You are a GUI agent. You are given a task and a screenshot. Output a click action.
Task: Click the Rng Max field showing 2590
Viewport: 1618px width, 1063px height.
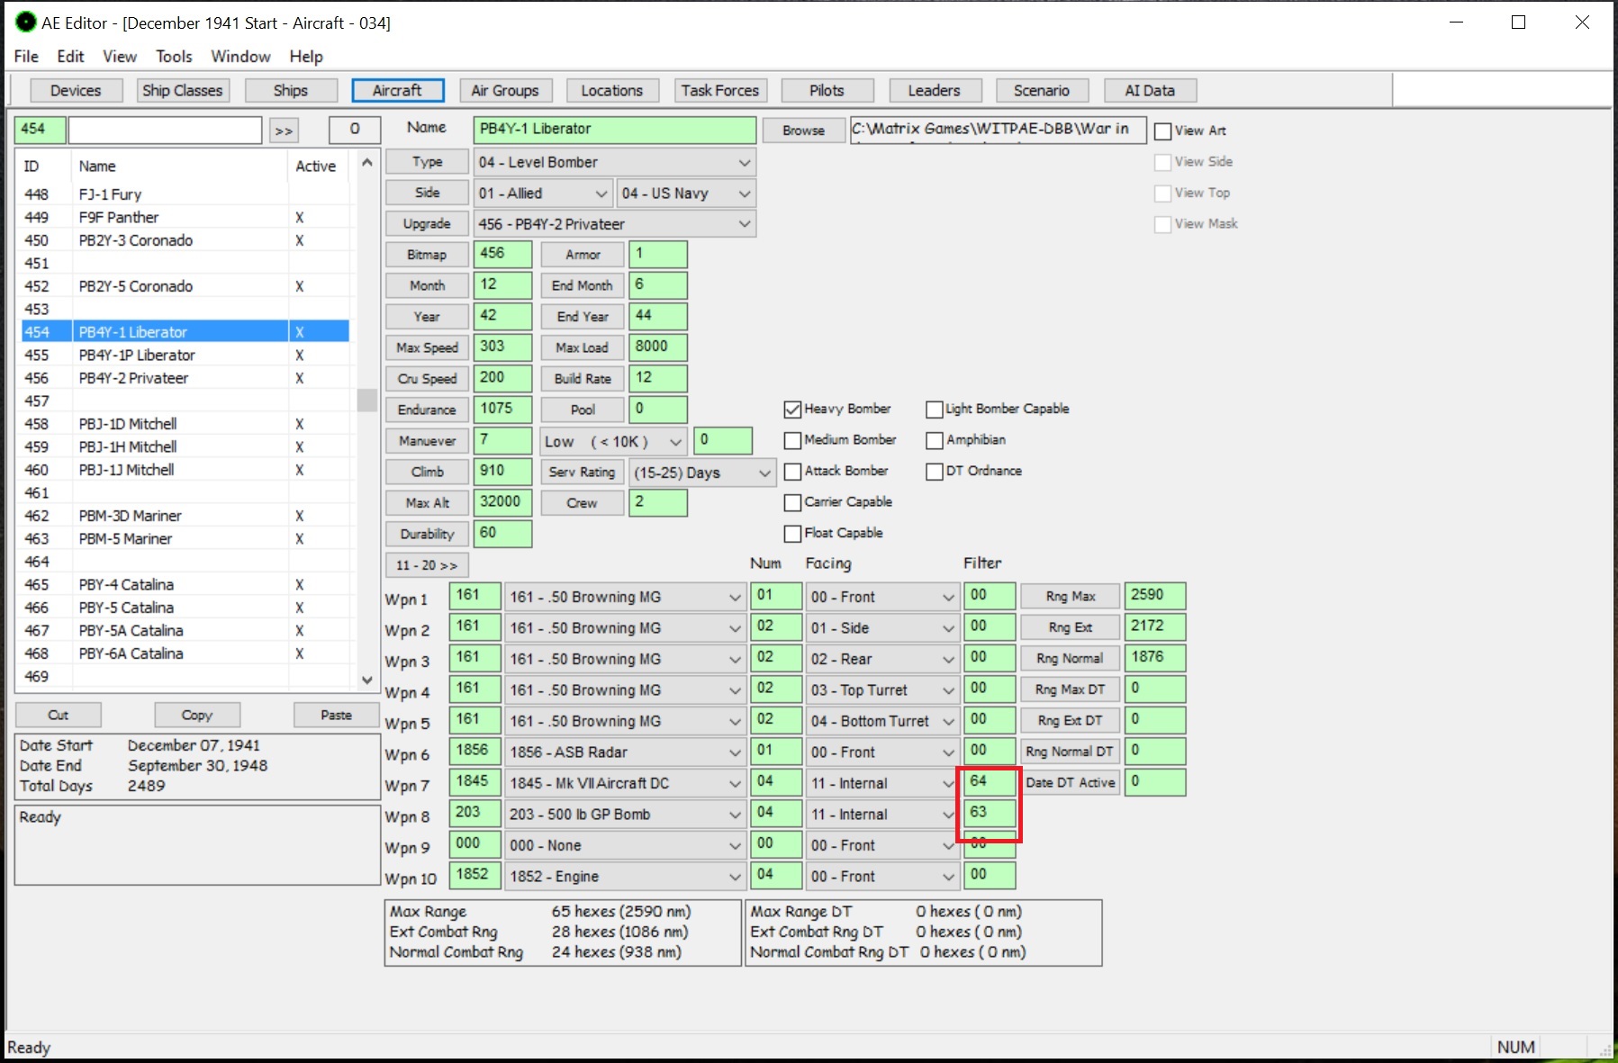coord(1155,597)
